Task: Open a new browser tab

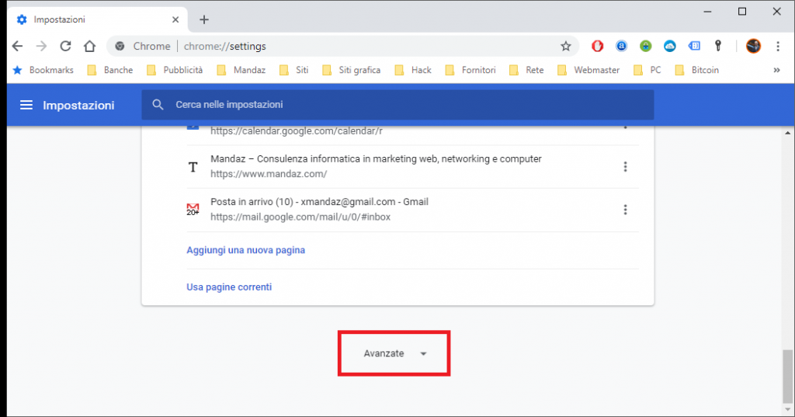Action: (x=204, y=19)
